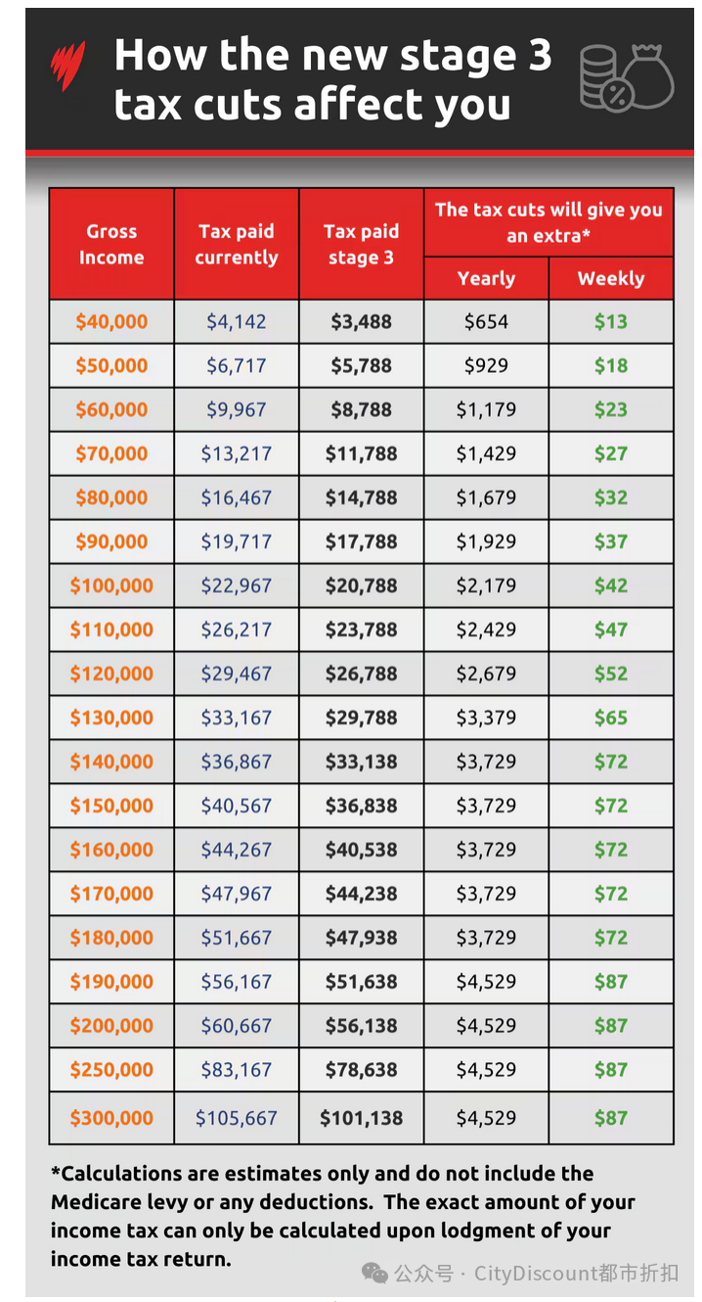The height and width of the screenshot is (1302, 702).
Task: Click the coins and money bag icon
Action: (627, 76)
